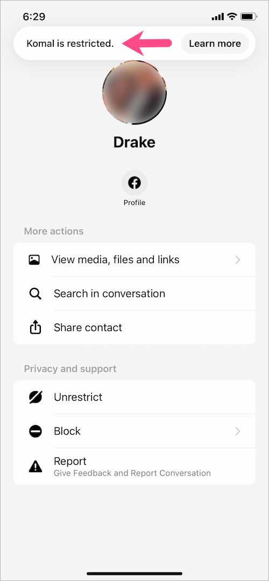Click the image icon beside View media

[x=34, y=260]
